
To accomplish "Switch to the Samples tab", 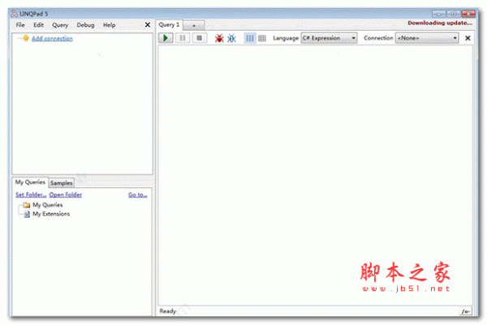I will point(61,183).
